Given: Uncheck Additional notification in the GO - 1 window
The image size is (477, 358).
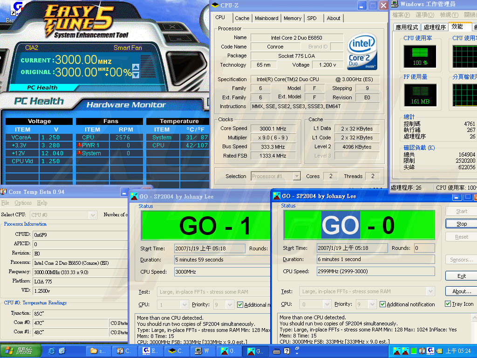Looking at the screenshot, I should (x=240, y=305).
